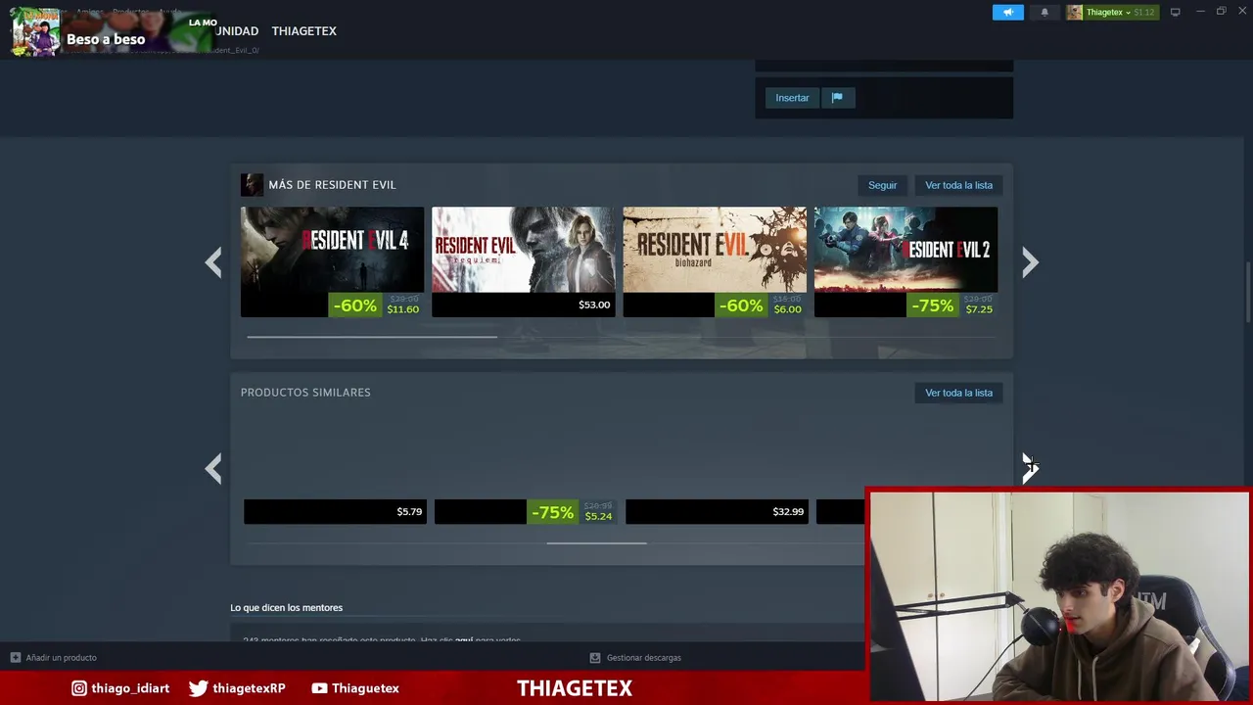This screenshot has height=705, width=1253.
Task: Open Ver toda la lista for Productos similares
Action: 958,393
